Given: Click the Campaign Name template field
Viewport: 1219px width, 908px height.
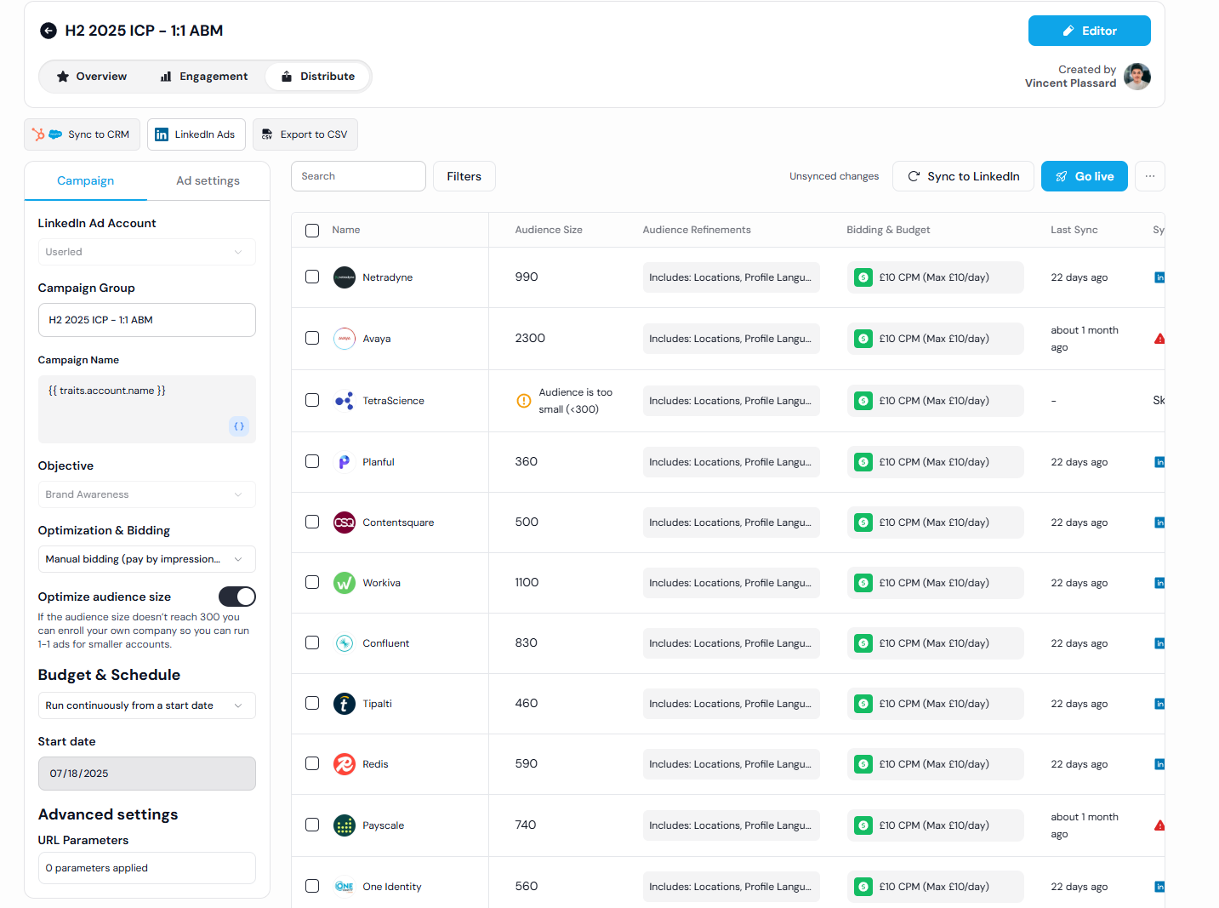Looking at the screenshot, I should coord(147,409).
